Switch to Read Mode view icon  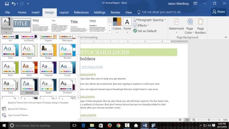point(180,120)
